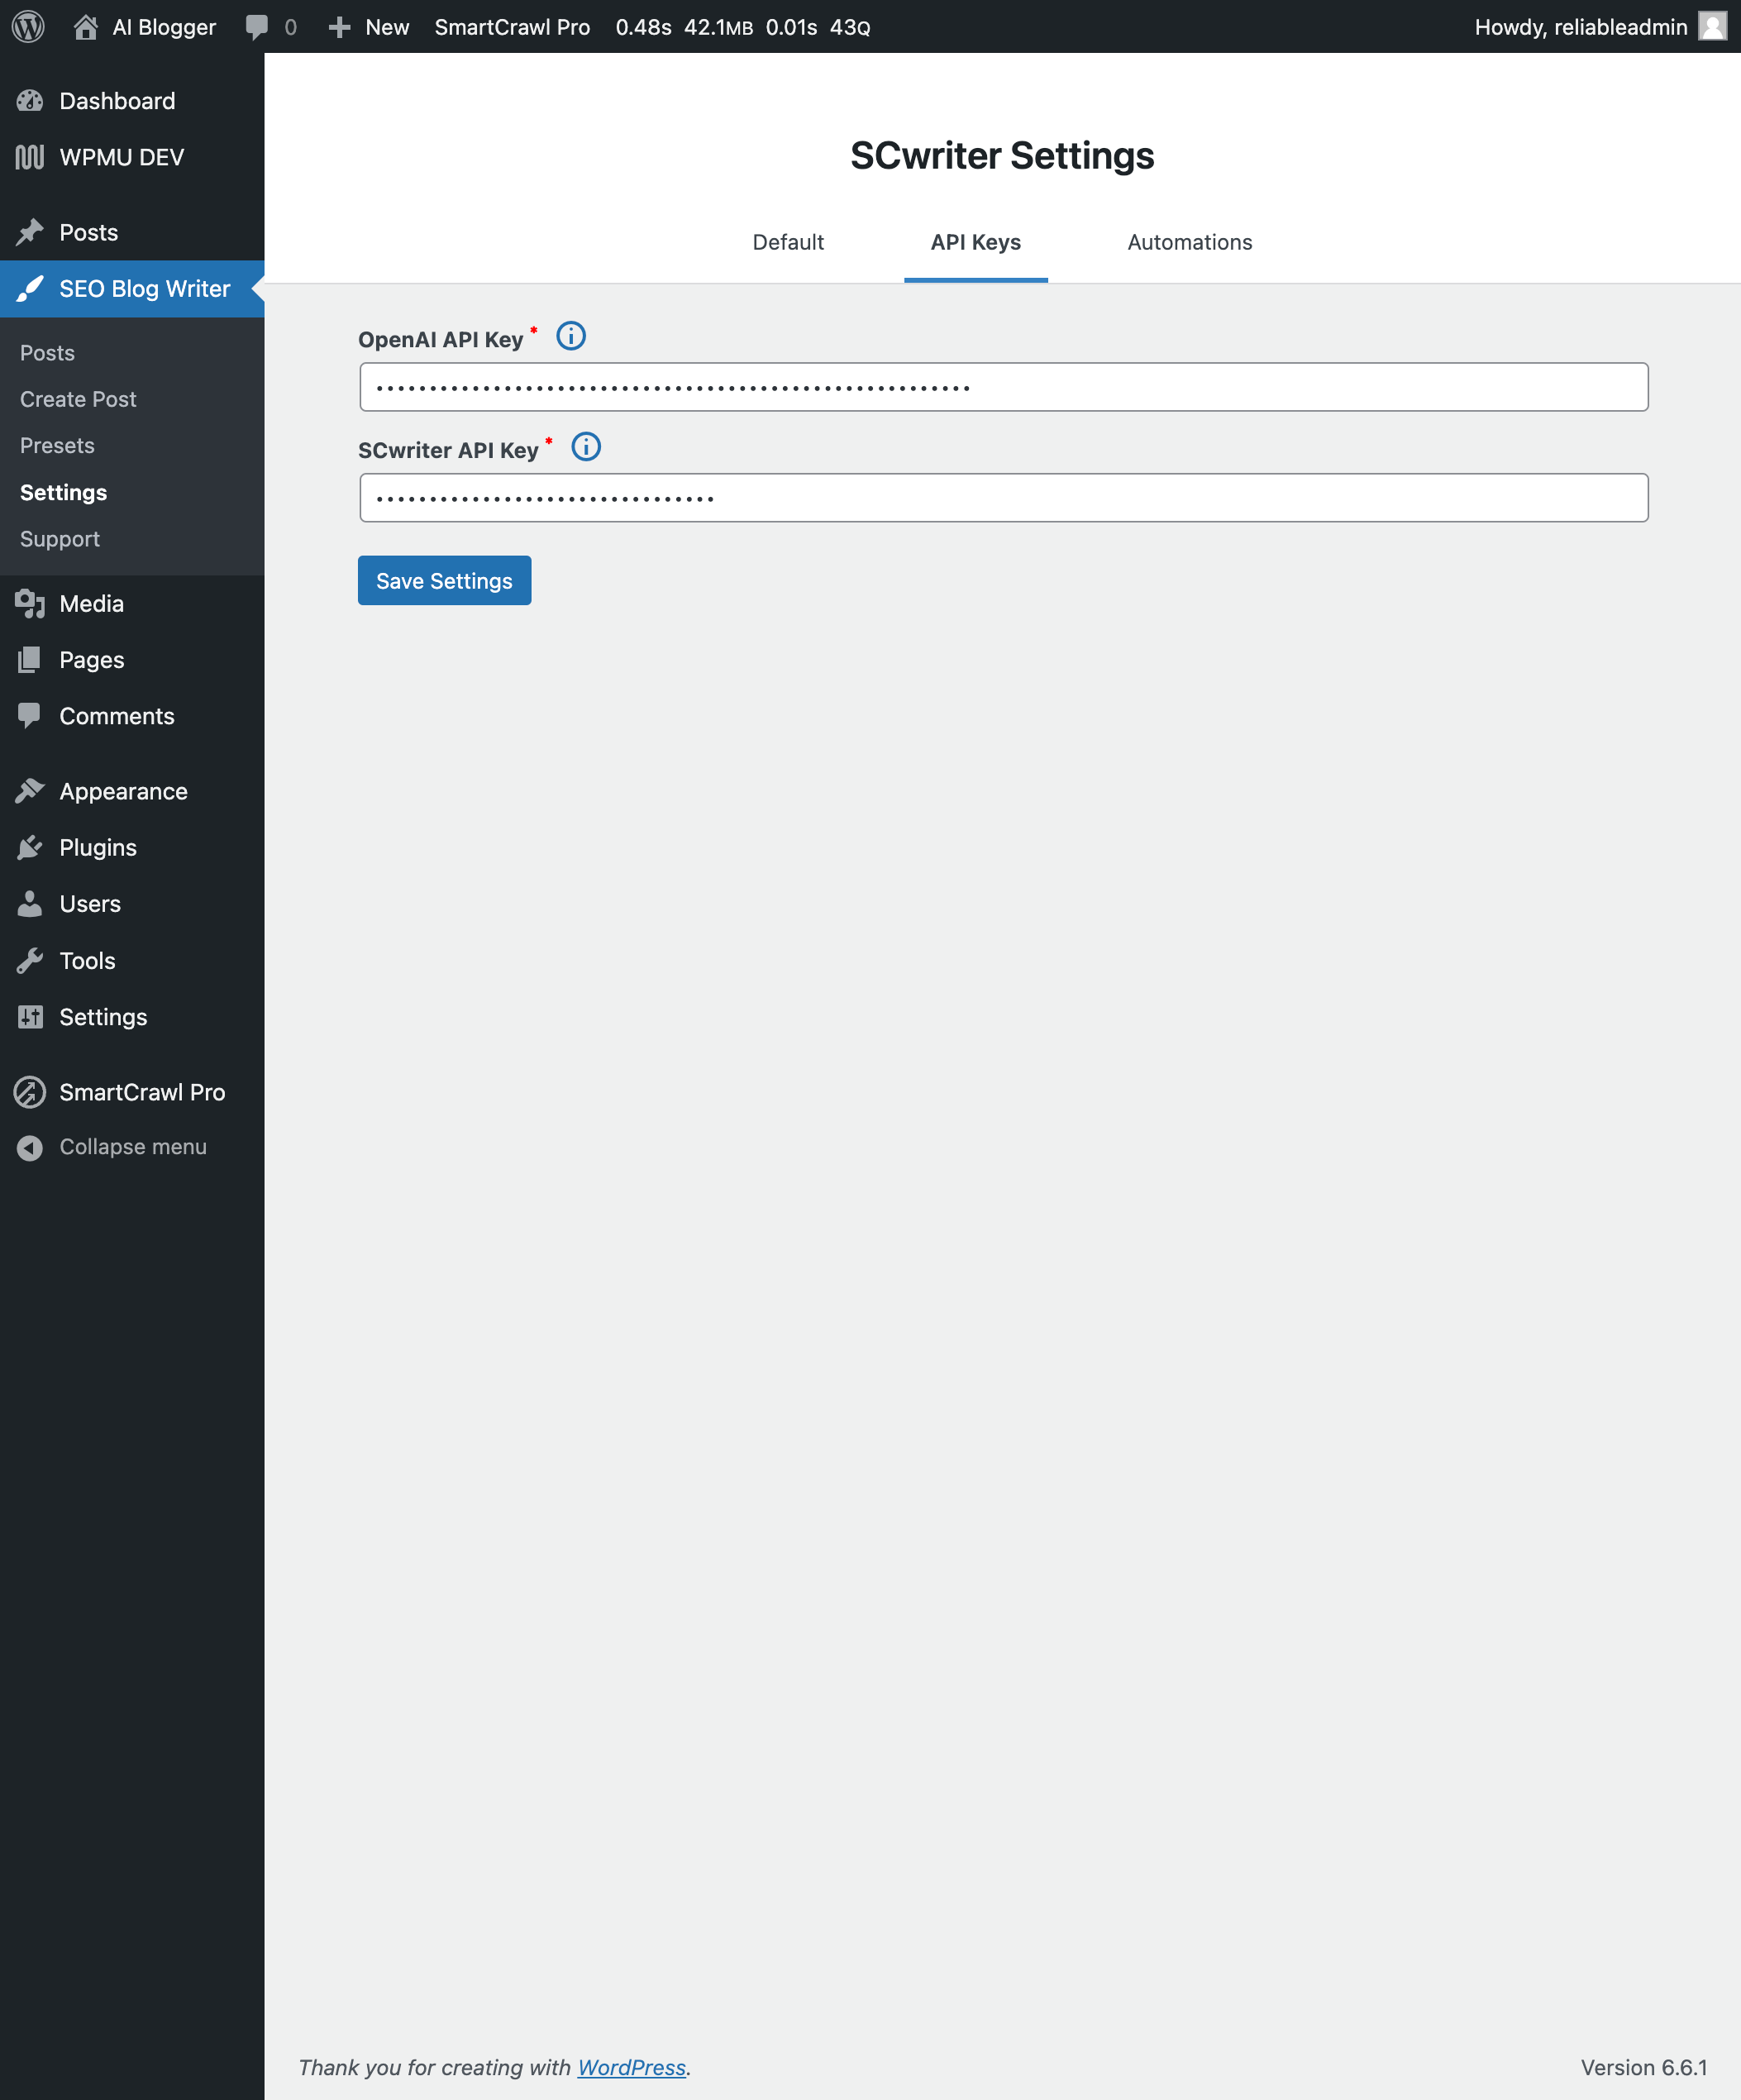Open the Users menu label
1741x2100 pixels.
pyautogui.click(x=90, y=904)
